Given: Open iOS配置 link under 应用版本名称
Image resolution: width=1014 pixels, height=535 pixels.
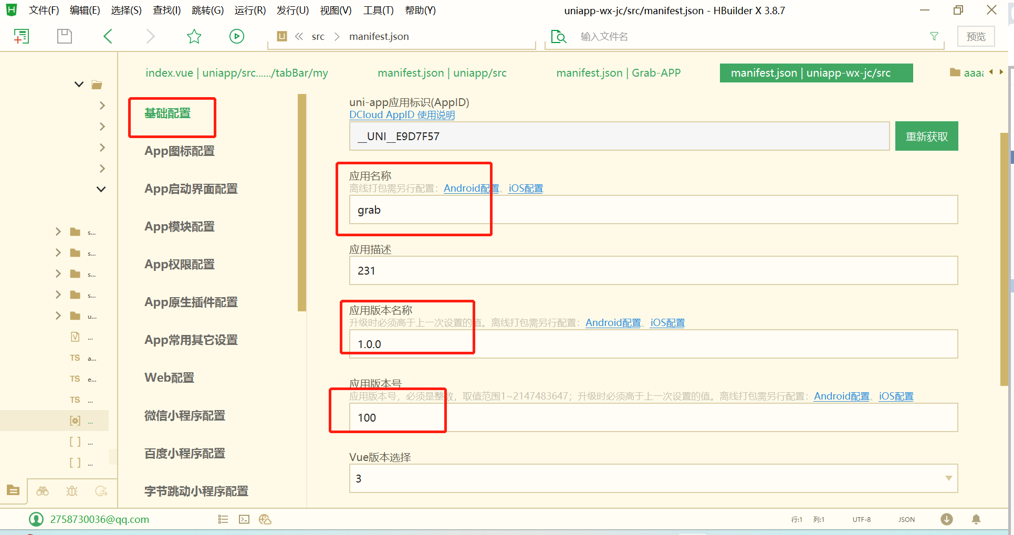Looking at the screenshot, I should point(667,323).
